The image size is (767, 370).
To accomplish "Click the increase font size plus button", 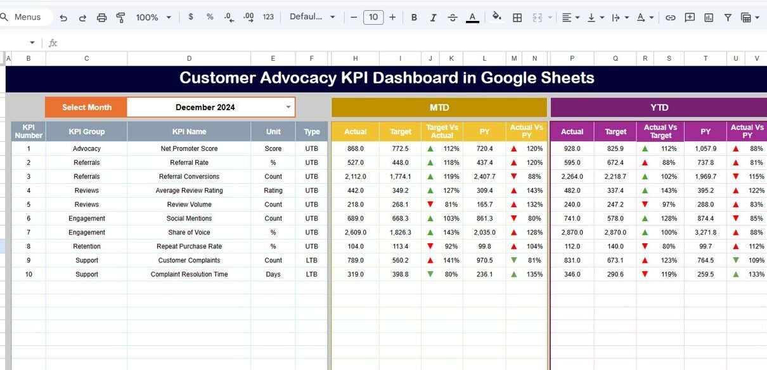I will [392, 18].
